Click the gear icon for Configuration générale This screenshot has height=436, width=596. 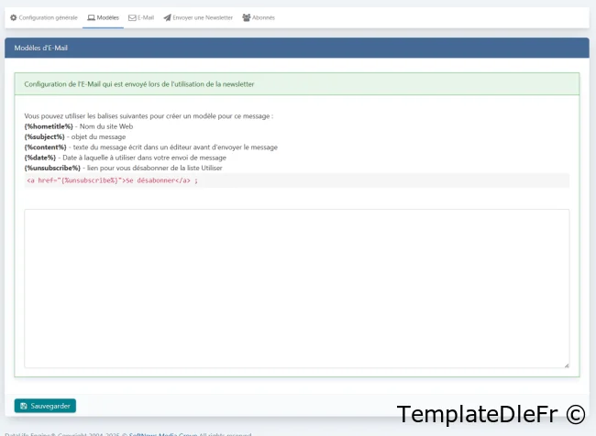pyautogui.click(x=14, y=17)
